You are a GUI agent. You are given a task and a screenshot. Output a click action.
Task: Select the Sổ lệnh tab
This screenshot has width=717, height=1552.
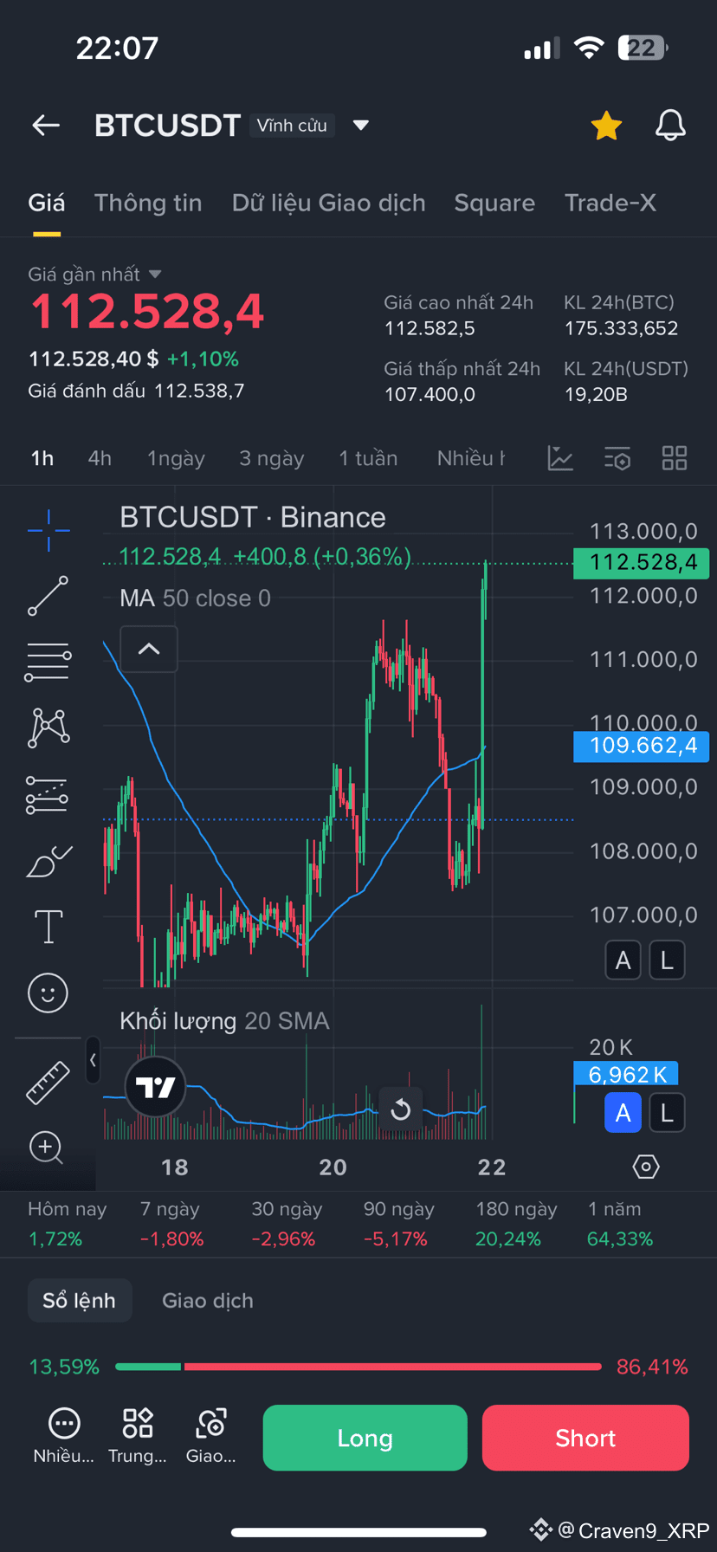tap(80, 1300)
